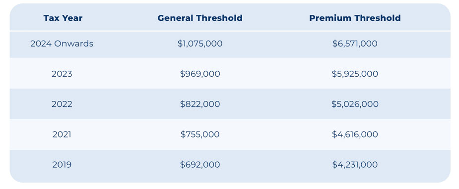Select the $755,000 general threshold value
The height and width of the screenshot is (189, 459).
200,135
